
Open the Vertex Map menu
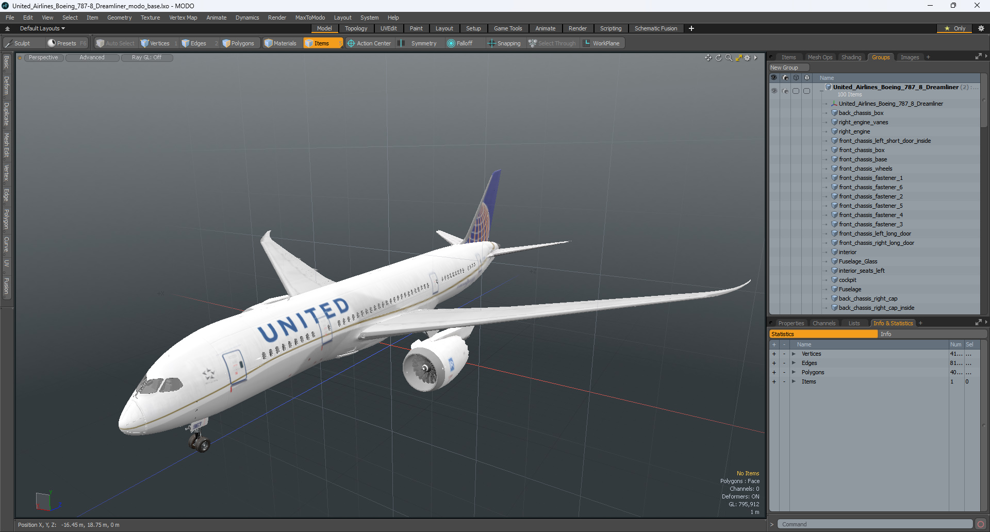tap(183, 18)
